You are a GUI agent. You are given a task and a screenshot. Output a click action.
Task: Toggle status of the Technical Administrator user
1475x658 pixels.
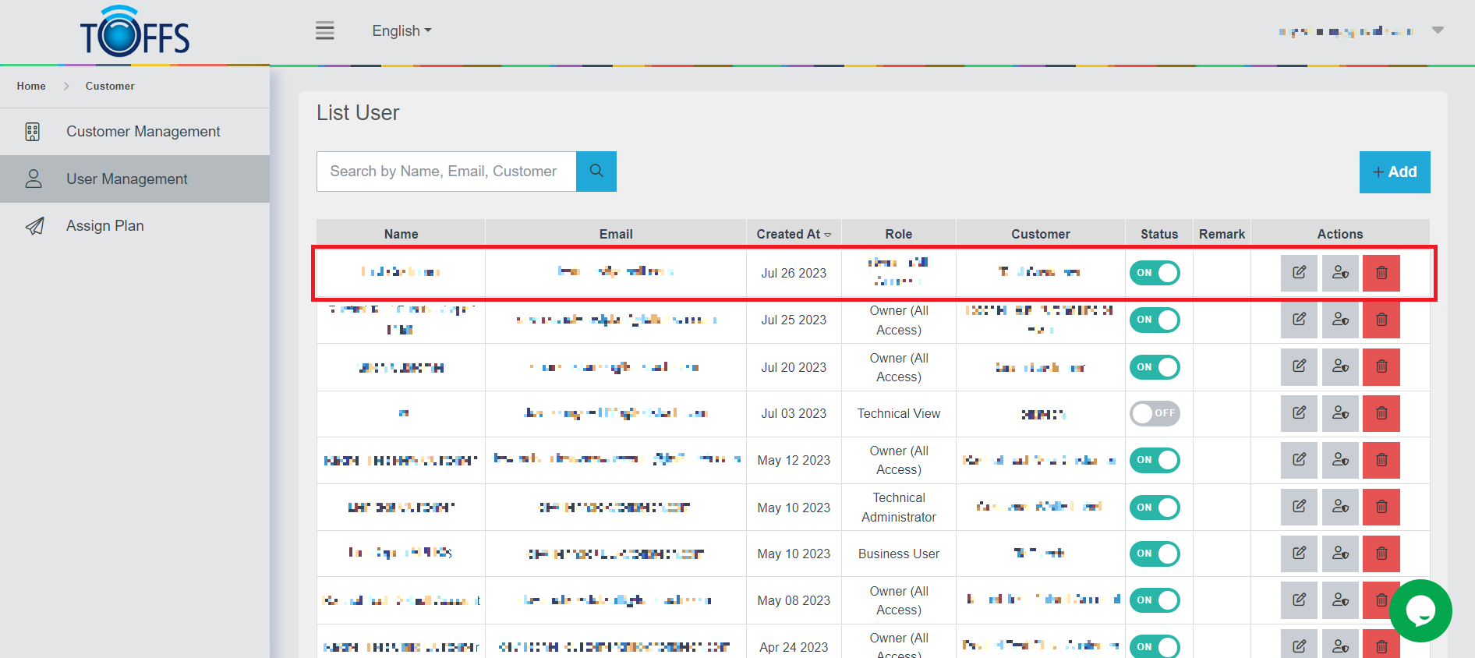coord(1155,508)
